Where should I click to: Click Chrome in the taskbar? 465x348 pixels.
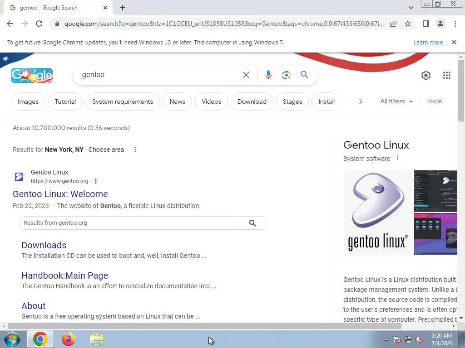pos(40,339)
